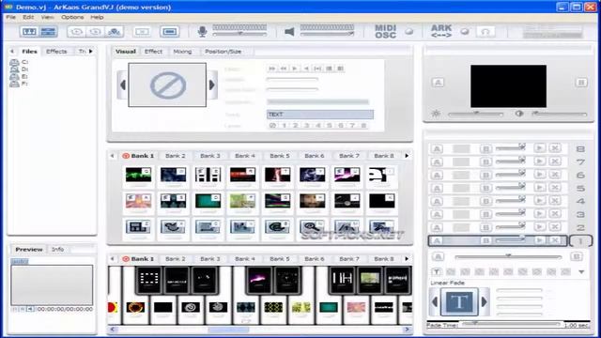
Task: Select layer 8 number in mixer
Action: click(x=580, y=149)
